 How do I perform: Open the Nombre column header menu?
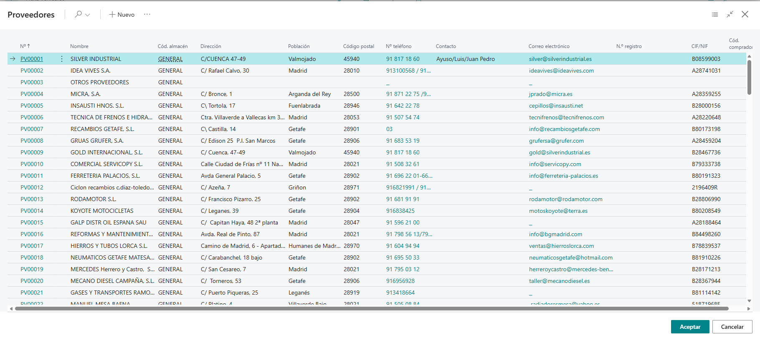click(x=79, y=46)
